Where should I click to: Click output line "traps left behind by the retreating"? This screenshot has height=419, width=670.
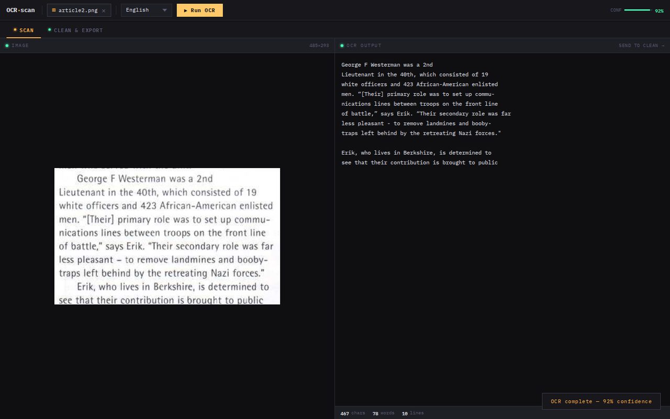coord(421,134)
